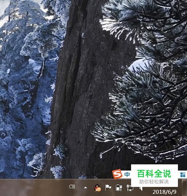Open the Action Center flag icon
The height and width of the screenshot is (196, 187).
click(x=108, y=187)
